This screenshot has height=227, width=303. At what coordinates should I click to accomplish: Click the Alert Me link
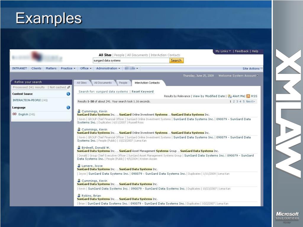(239, 96)
